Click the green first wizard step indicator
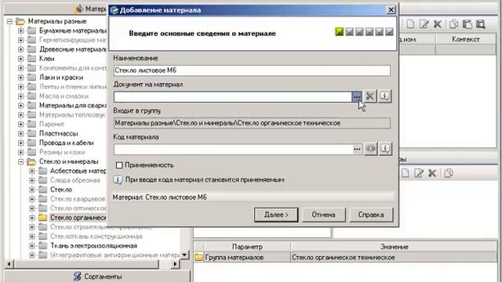Image resolution: width=502 pixels, height=282 pixels. (x=340, y=31)
